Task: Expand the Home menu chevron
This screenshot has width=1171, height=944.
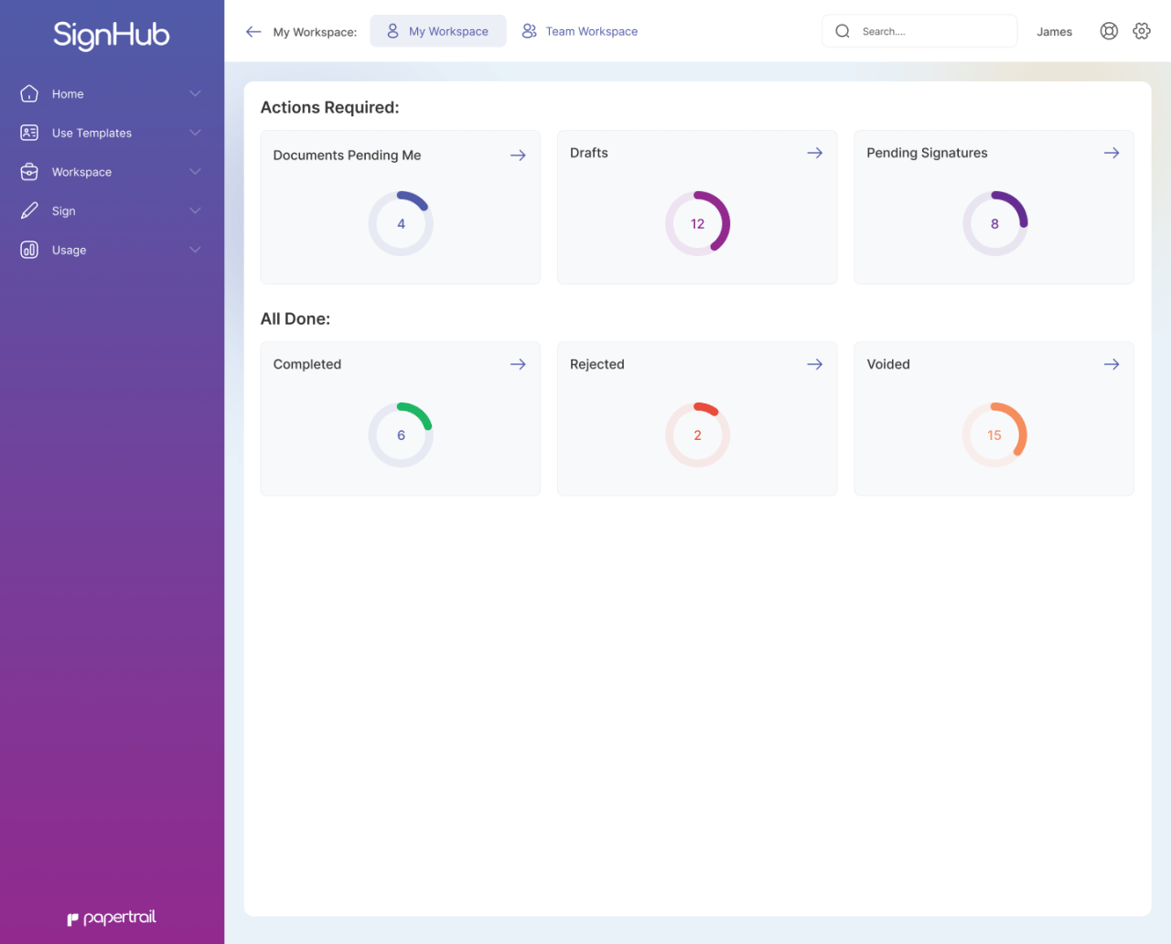Action: pyautogui.click(x=195, y=93)
